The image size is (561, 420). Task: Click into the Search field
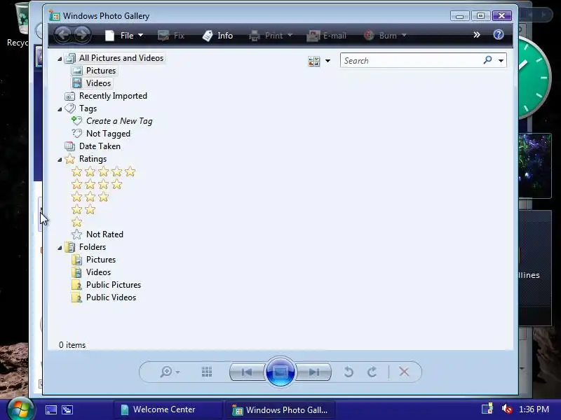[412, 60]
